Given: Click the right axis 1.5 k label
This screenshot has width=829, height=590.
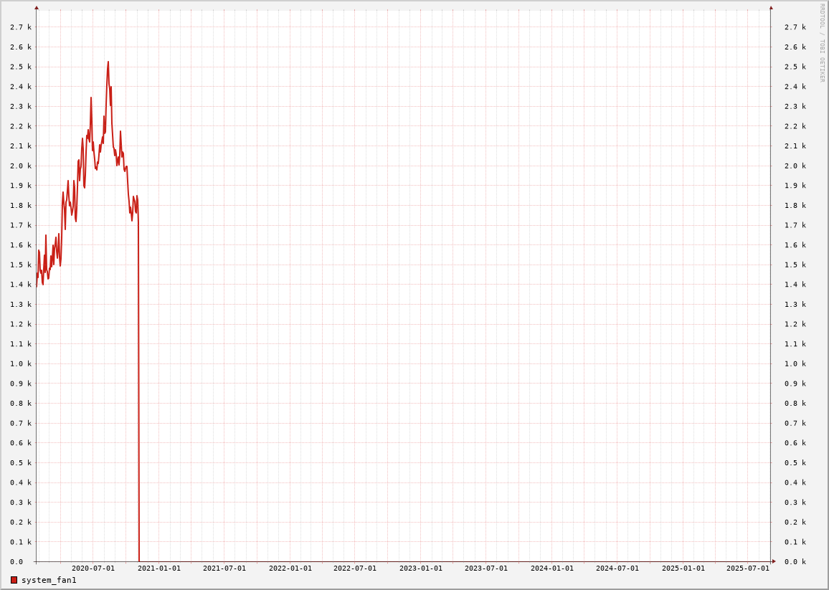Looking at the screenshot, I should coord(795,265).
